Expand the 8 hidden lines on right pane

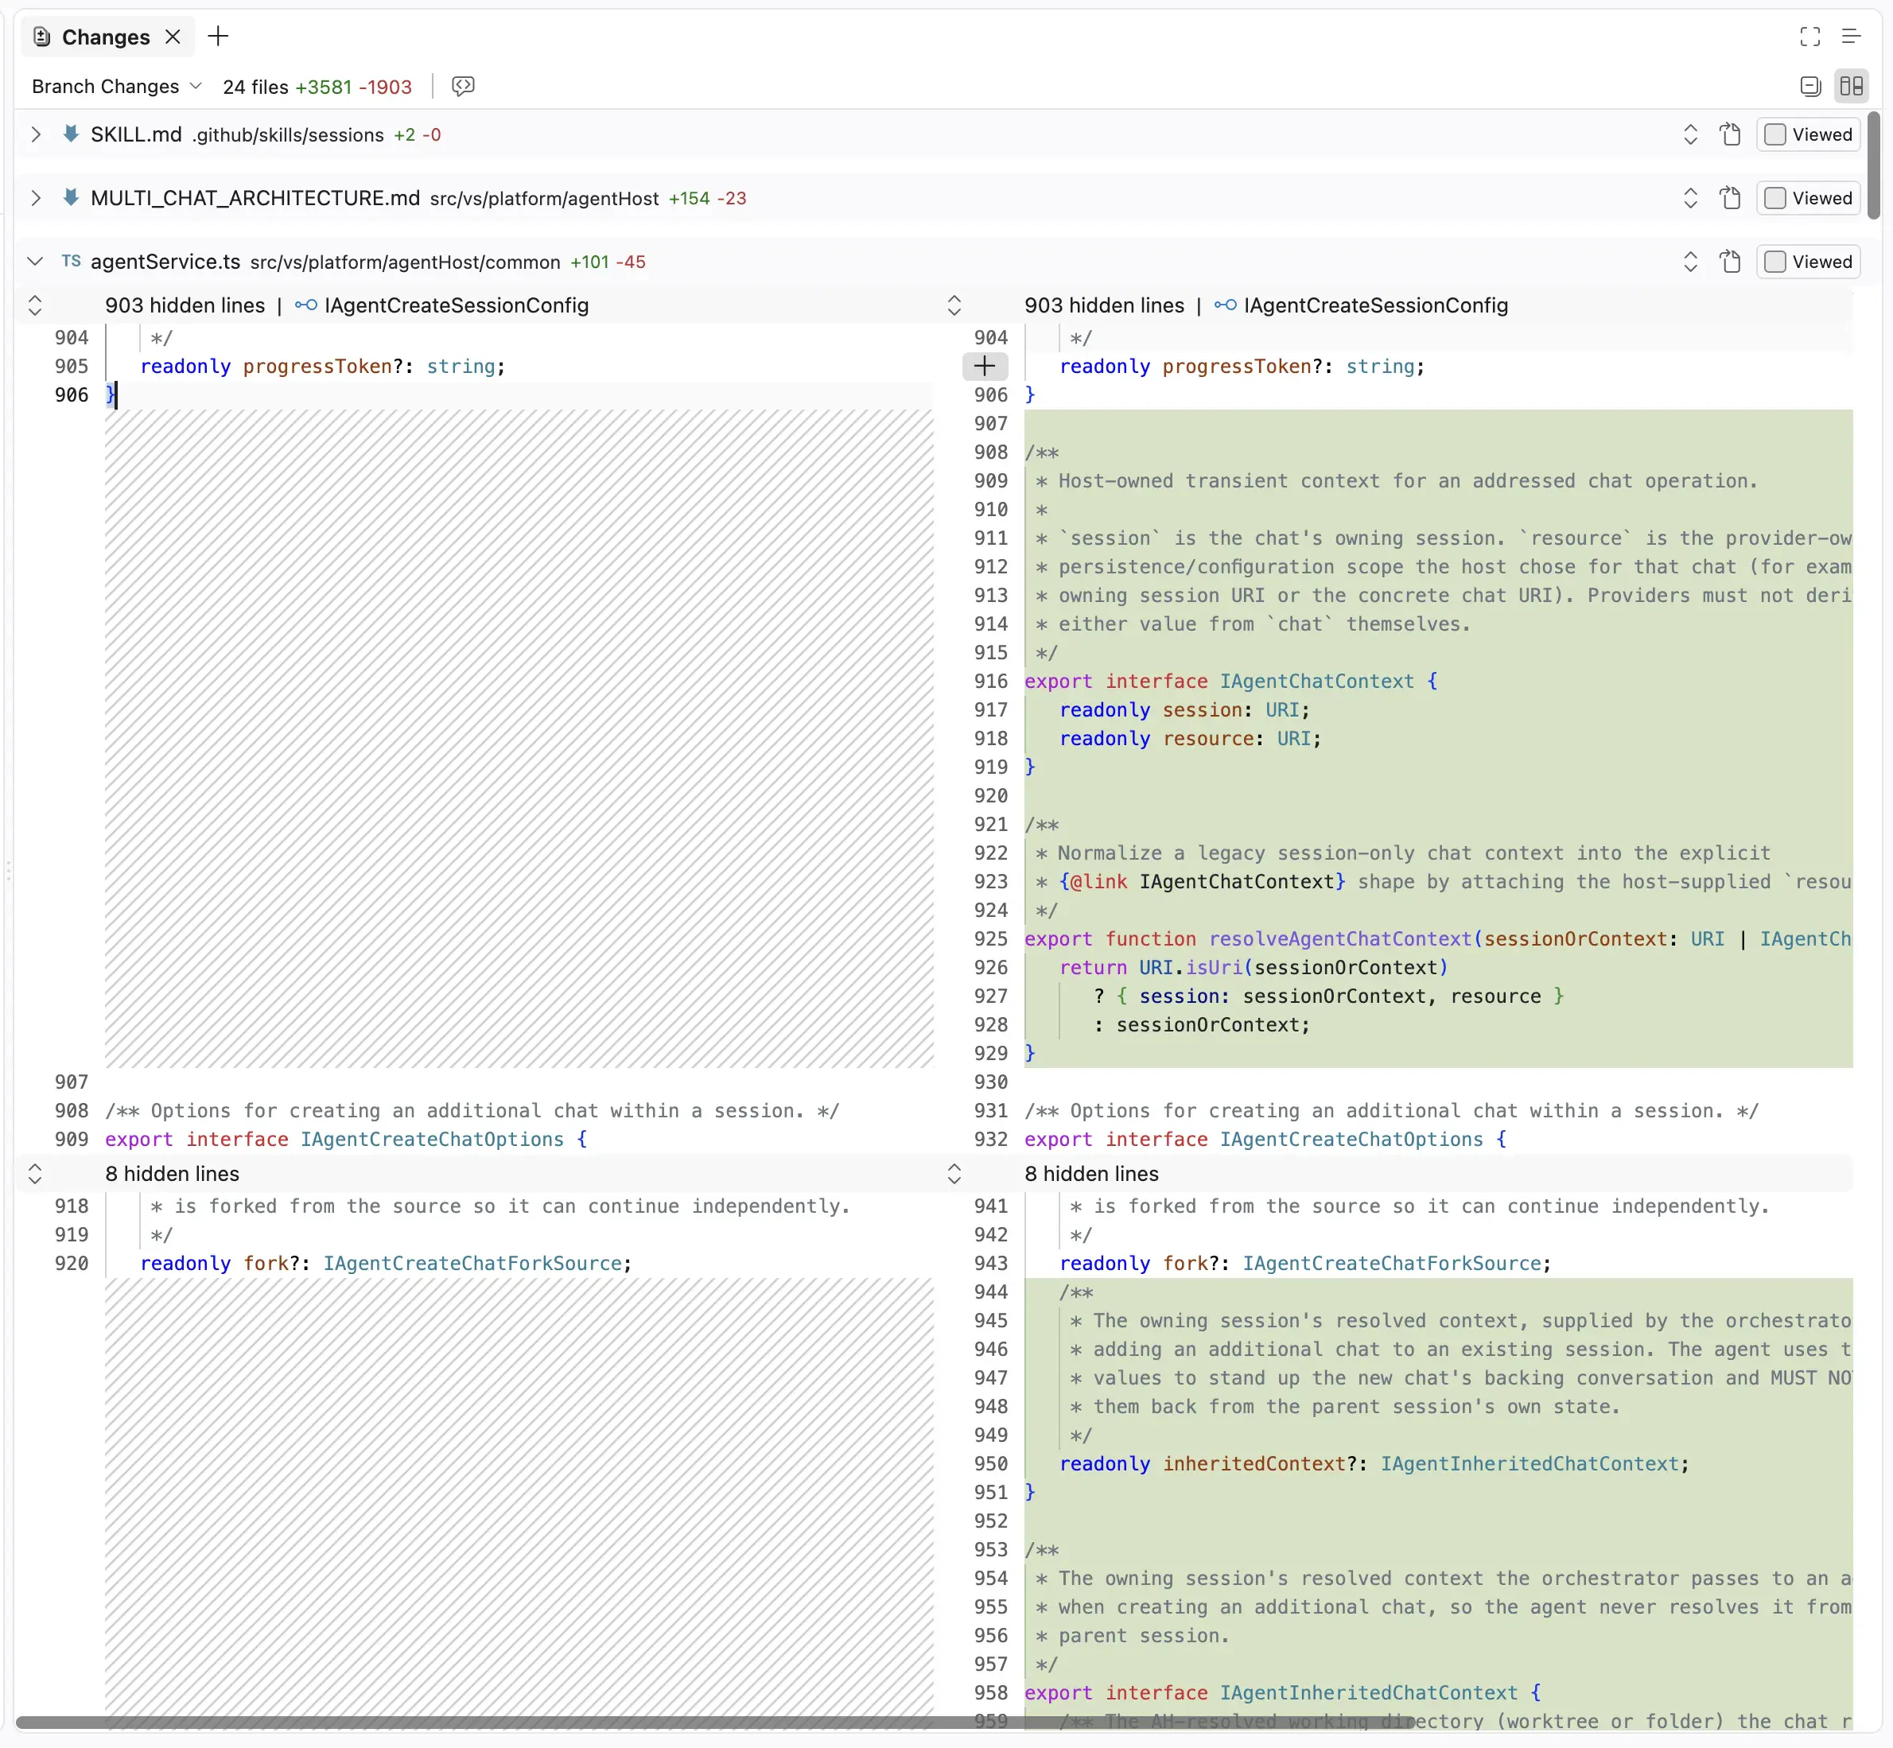[954, 1173]
